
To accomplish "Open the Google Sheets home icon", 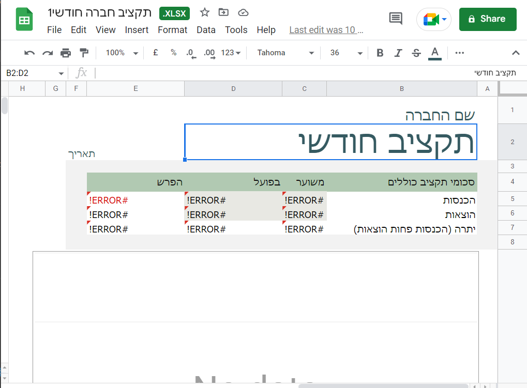I will (x=24, y=20).
